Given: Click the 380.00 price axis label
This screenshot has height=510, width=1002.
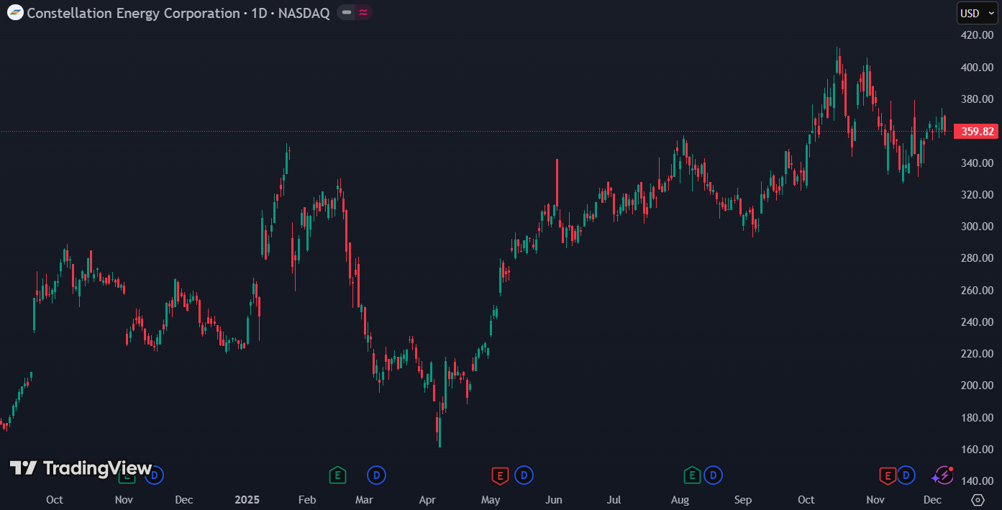Looking at the screenshot, I should (x=978, y=99).
